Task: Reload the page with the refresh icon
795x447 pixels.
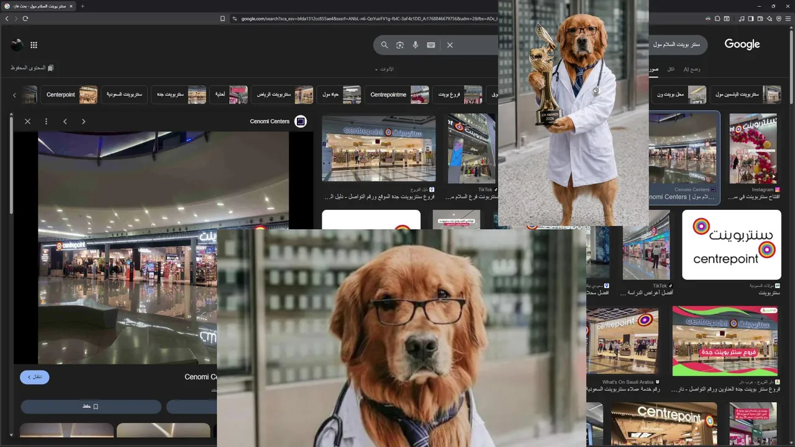Action: (25, 19)
